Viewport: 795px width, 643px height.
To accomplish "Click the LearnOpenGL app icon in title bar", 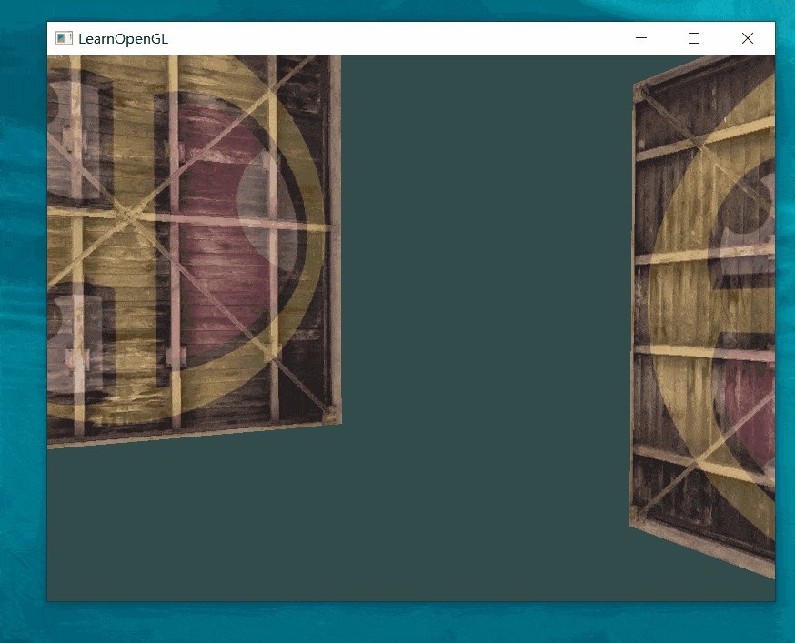I will click(64, 38).
